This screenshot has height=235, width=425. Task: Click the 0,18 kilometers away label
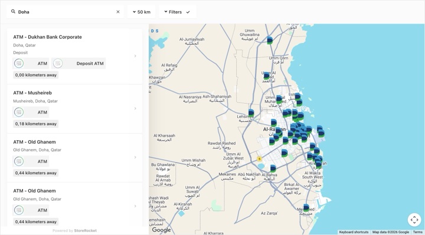coord(36,124)
